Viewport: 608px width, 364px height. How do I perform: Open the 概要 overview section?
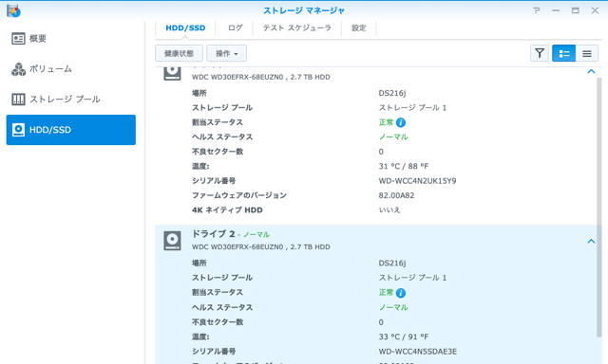coord(71,39)
